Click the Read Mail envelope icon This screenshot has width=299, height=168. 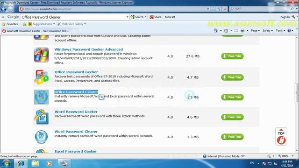236,30
